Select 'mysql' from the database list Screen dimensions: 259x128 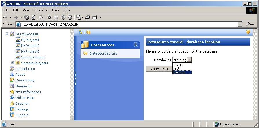point(178,65)
